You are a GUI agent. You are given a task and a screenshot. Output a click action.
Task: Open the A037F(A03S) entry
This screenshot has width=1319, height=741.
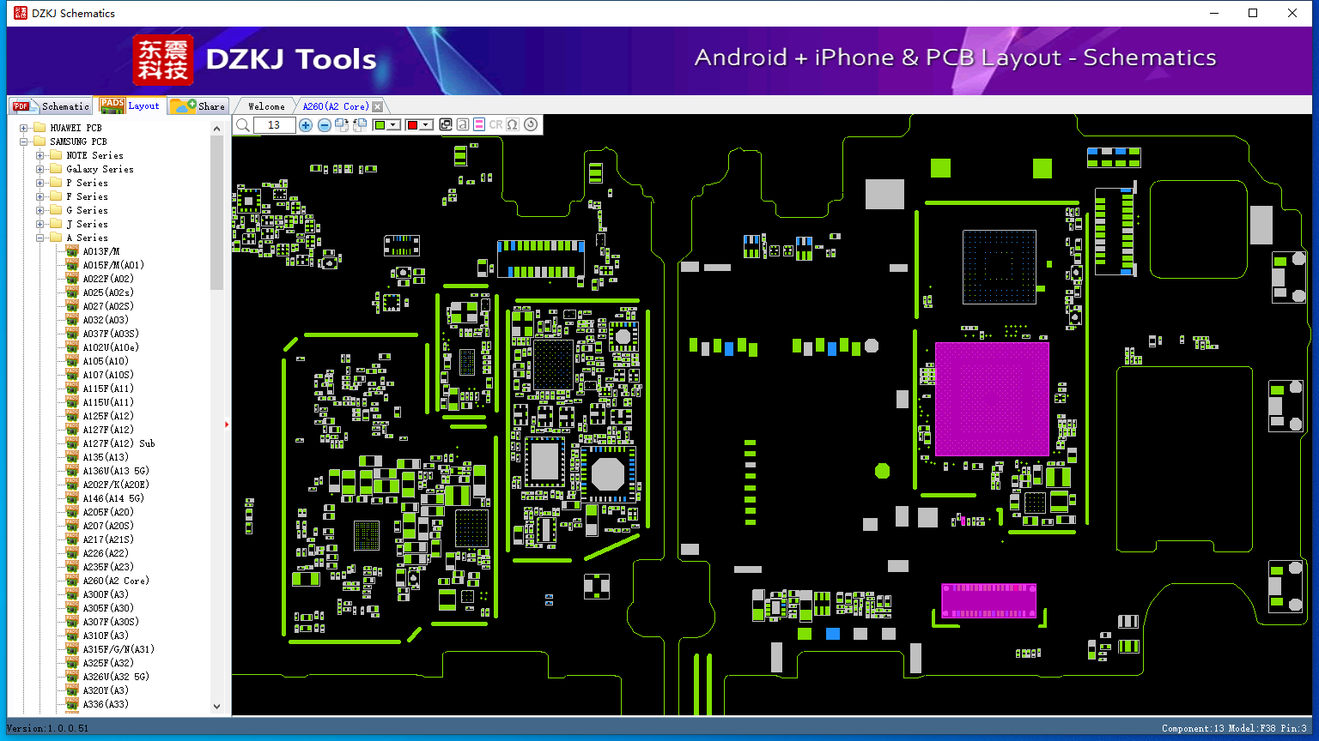[111, 334]
